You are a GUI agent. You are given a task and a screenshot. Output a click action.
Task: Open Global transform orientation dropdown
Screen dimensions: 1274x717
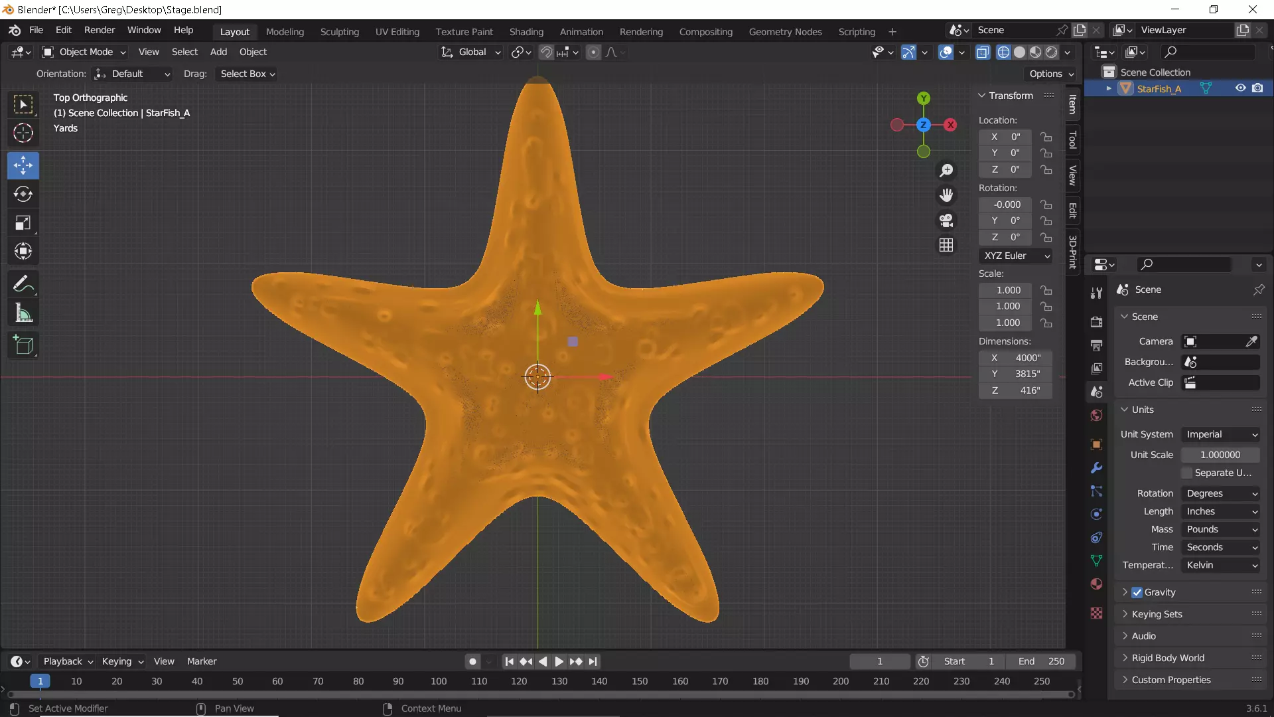coord(471,52)
